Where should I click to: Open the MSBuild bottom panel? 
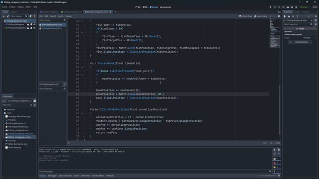110,176
